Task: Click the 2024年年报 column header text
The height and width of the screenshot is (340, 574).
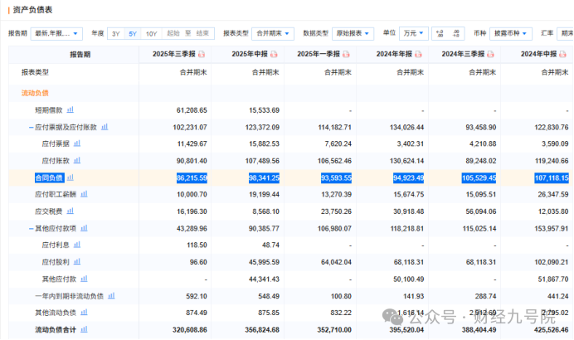Action: click(394, 54)
